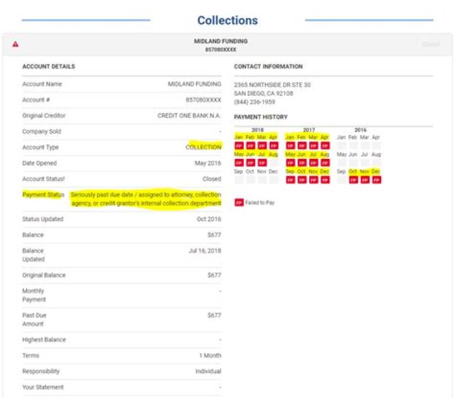Screen dimensions: 455x401
Task: Click January 2017 FP payment square
Action: 290,146
